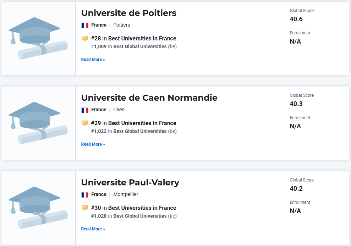351x246 pixels.
Task: Click #28 in Best Universities in France
Action: (134, 39)
